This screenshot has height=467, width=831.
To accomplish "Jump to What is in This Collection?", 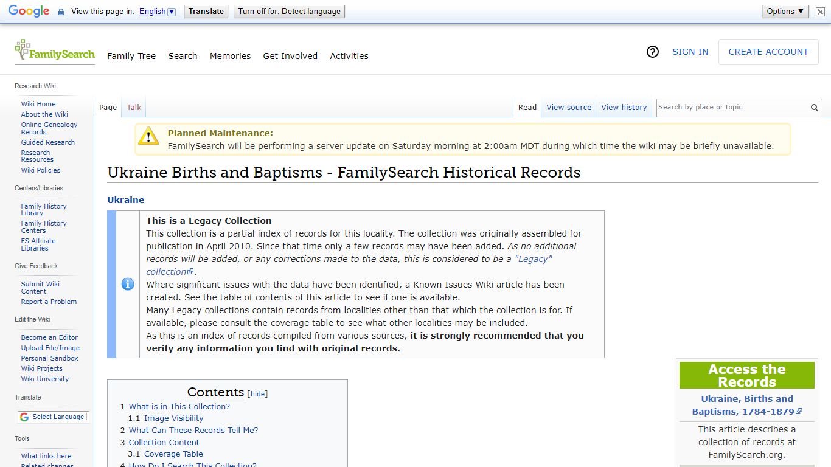I will click(x=179, y=407).
